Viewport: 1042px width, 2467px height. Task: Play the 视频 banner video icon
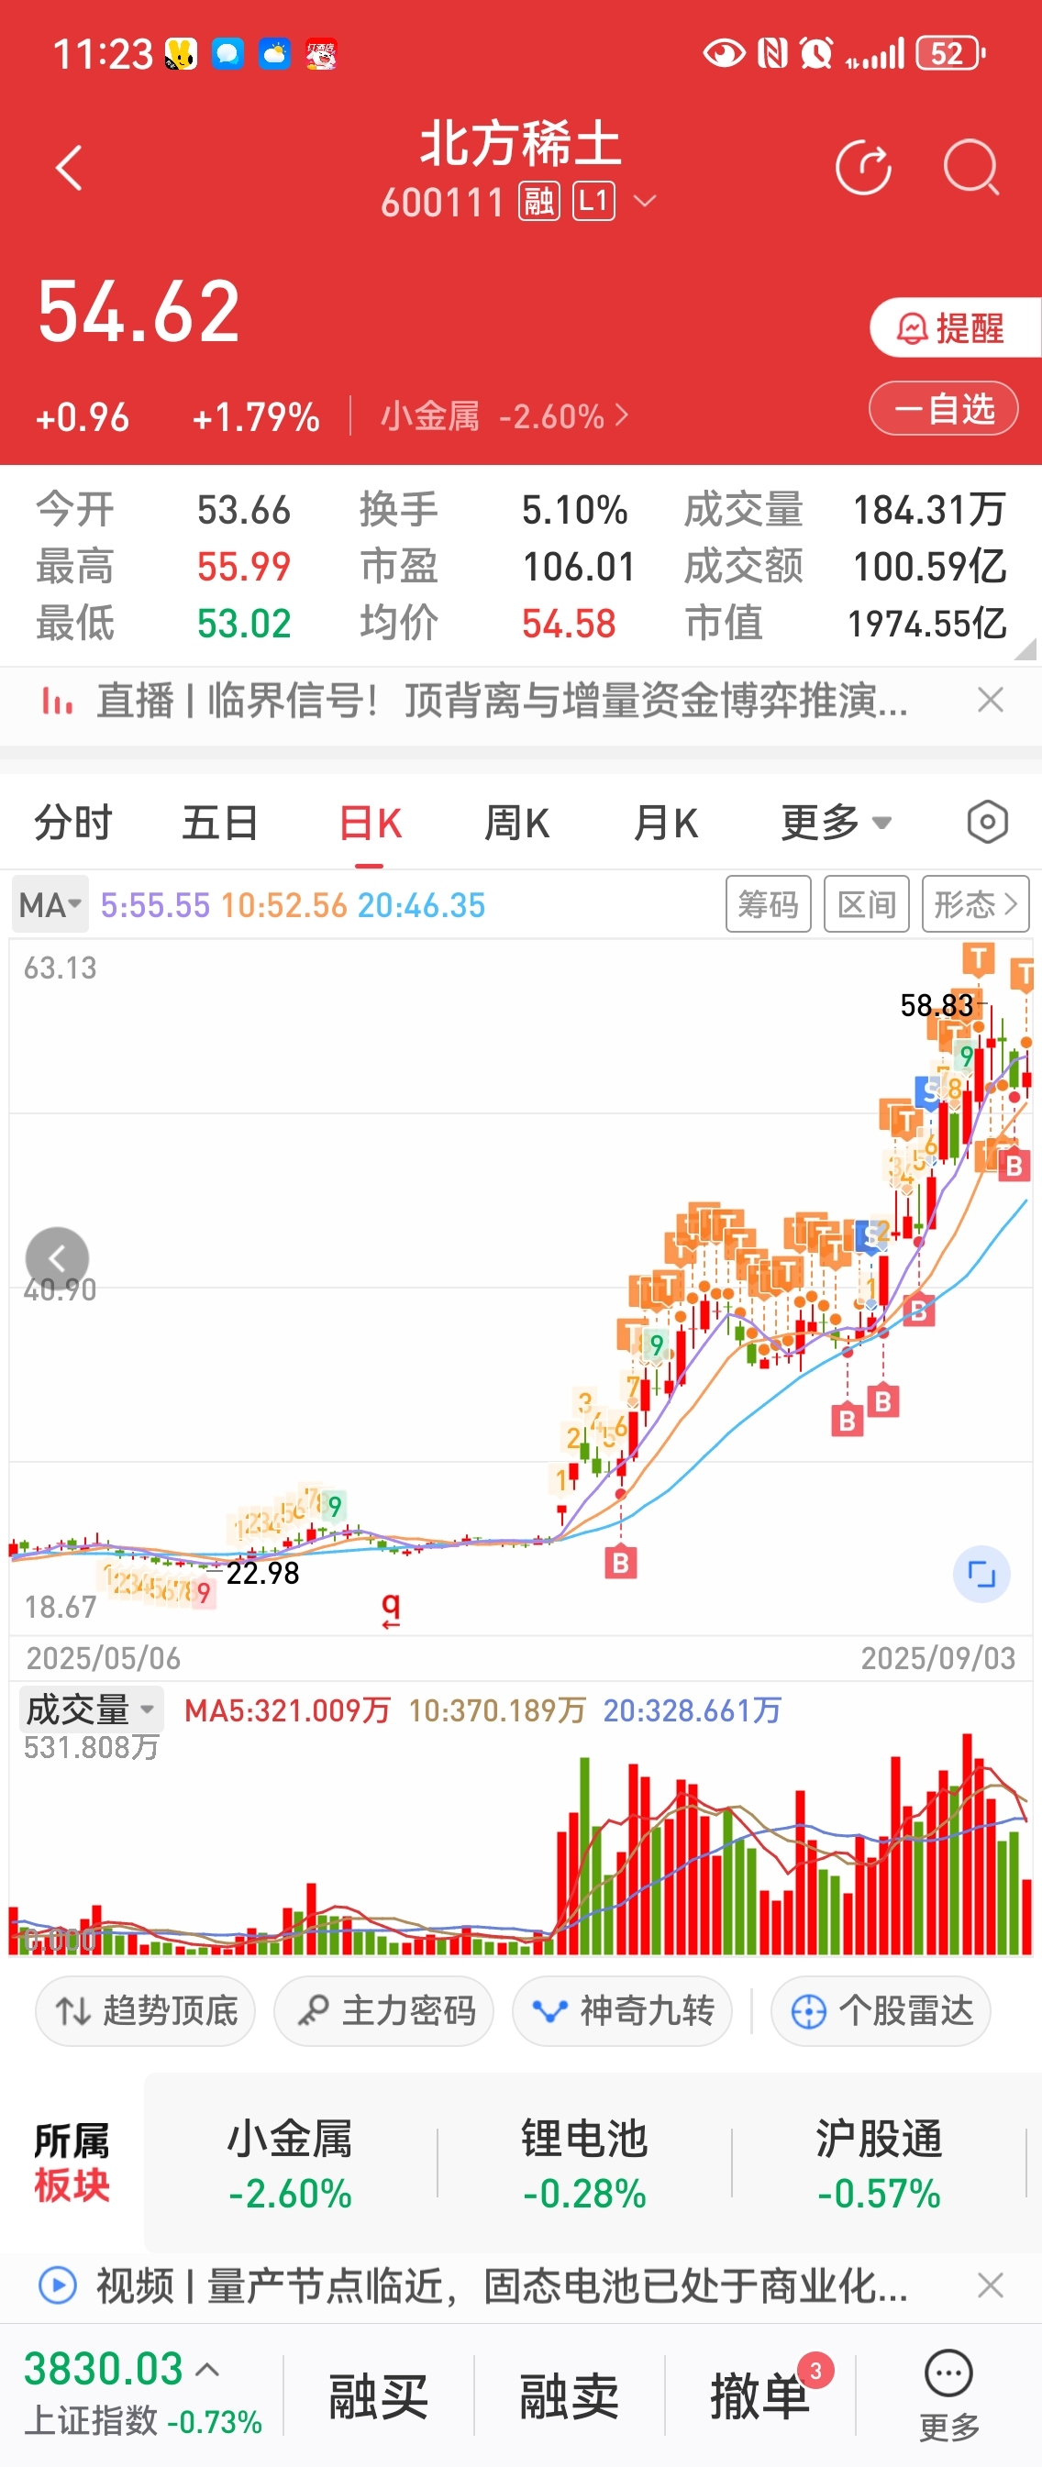(58, 2286)
